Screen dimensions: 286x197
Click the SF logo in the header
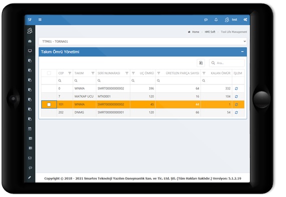coord(29,19)
